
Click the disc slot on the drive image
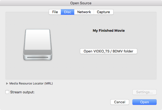point(38,57)
